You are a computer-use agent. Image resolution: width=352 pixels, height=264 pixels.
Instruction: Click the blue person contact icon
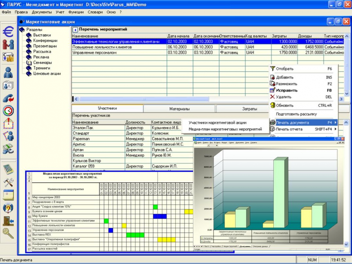point(8,72)
